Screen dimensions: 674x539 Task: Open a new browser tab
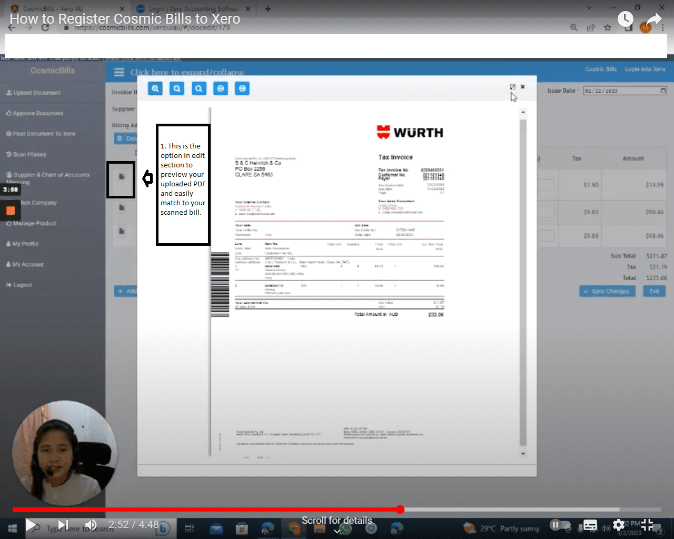coord(267,9)
